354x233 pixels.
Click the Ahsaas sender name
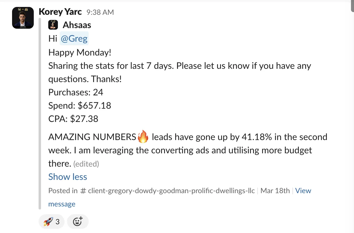[x=77, y=25]
